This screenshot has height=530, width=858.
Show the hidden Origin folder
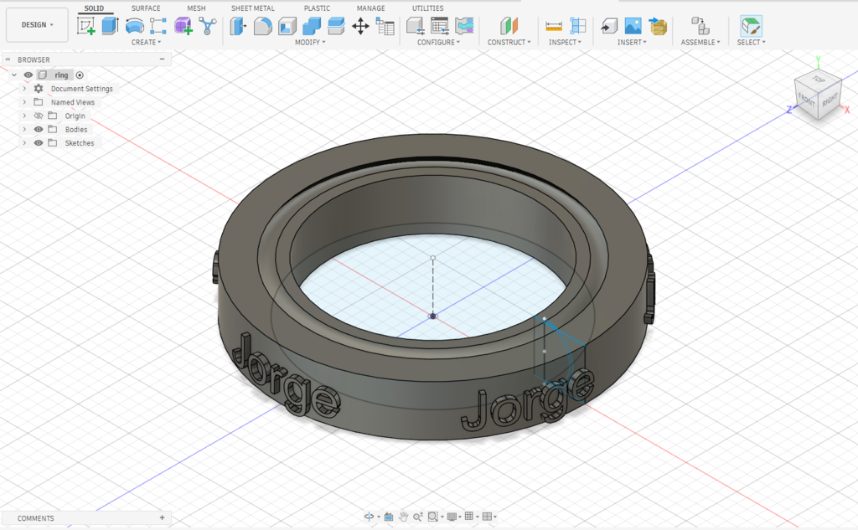coord(39,116)
